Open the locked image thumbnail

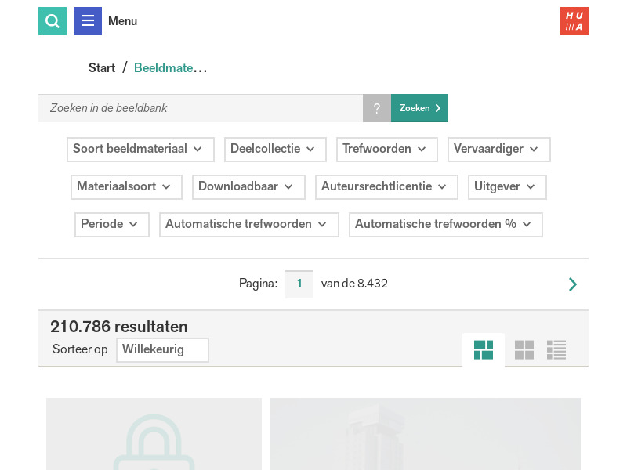(154, 434)
